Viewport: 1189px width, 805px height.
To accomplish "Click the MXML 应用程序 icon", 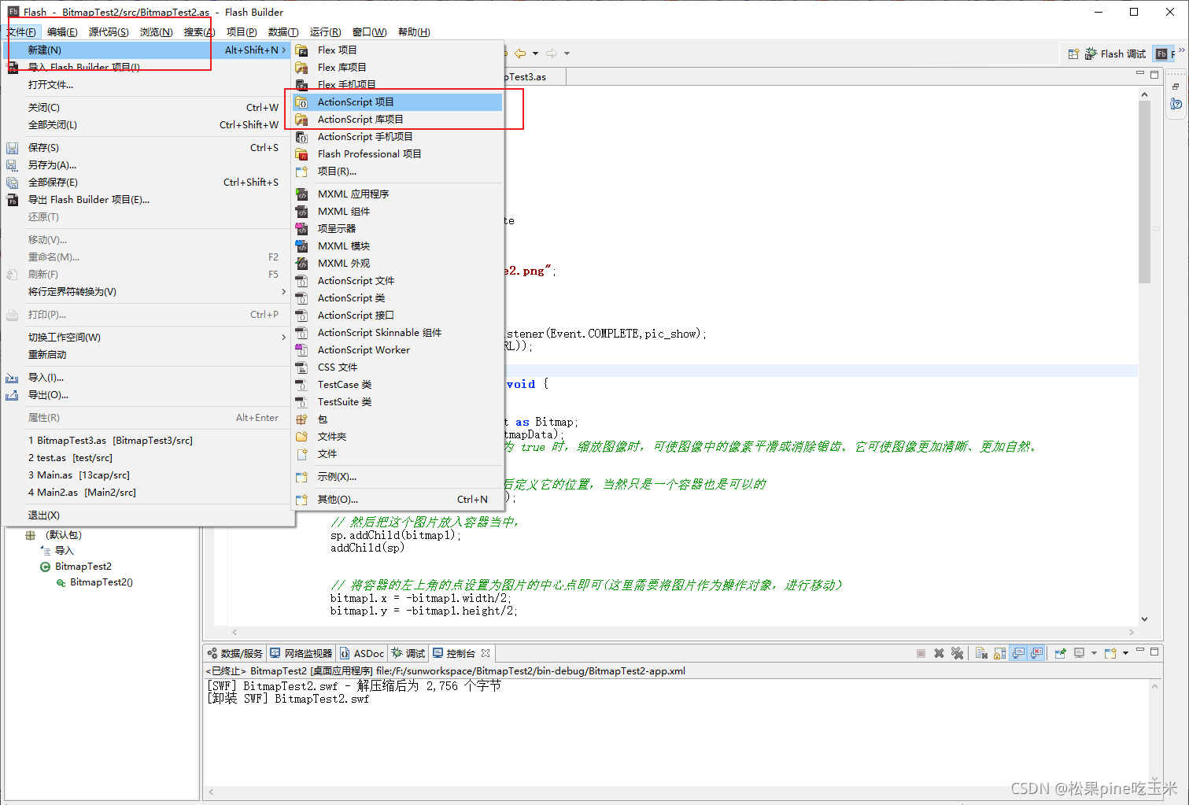I will click(x=301, y=194).
